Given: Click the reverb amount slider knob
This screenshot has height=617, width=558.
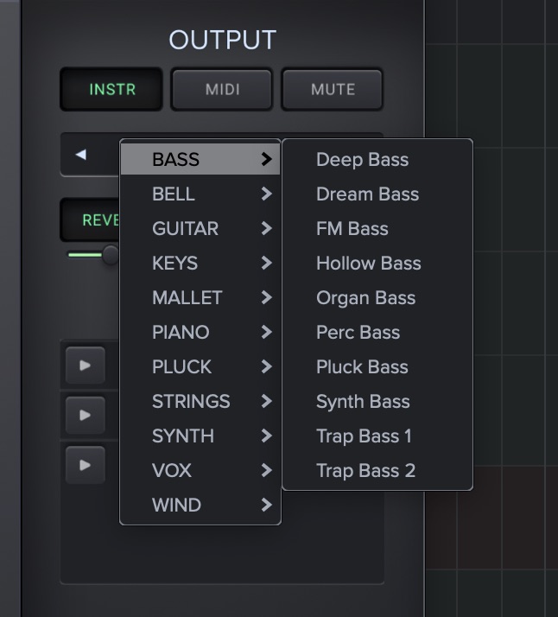Looking at the screenshot, I should coord(110,254).
